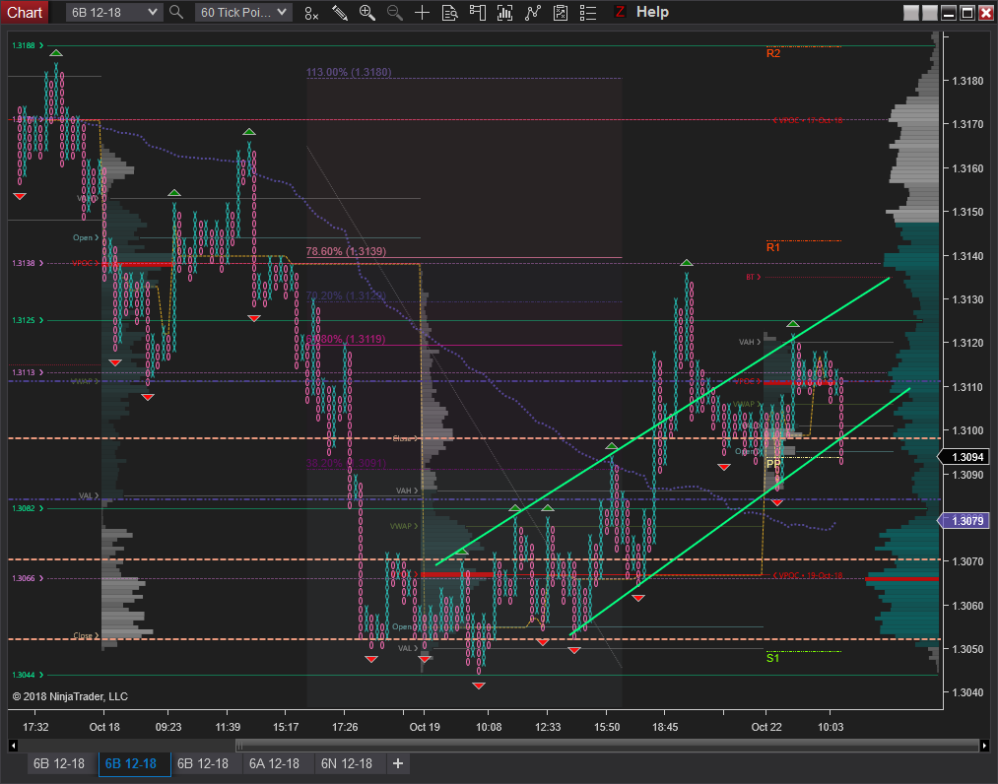Image resolution: width=998 pixels, height=784 pixels.
Task: Open the strategies line graph icon
Action: coord(533,13)
